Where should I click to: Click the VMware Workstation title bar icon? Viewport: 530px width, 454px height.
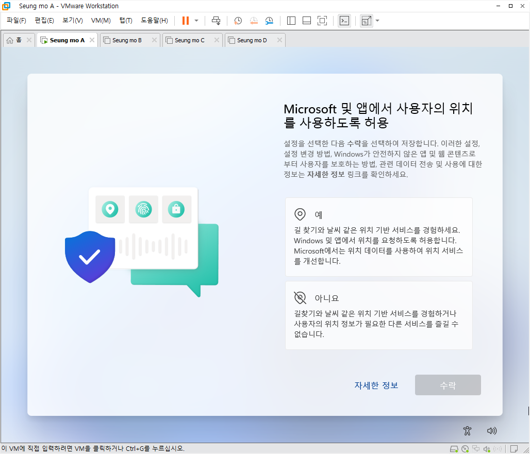tap(6, 6)
